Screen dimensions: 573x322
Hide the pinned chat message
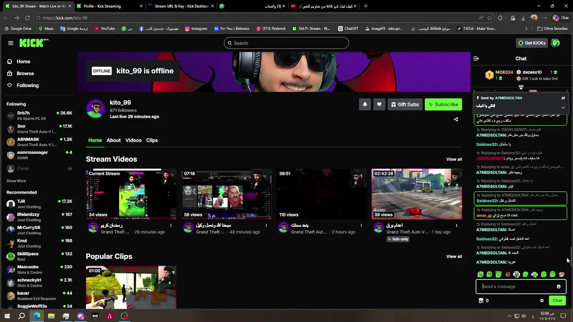point(563,98)
